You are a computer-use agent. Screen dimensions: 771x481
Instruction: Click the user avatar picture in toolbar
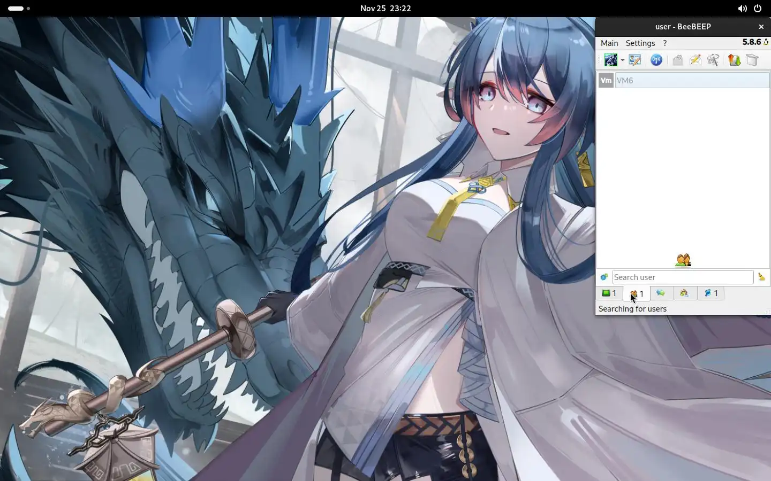610,60
